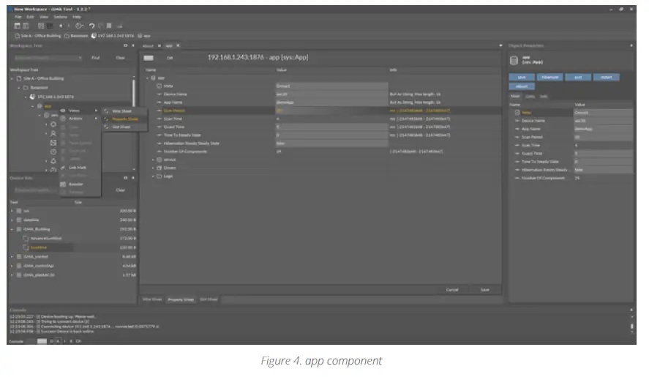
Task: Switch to Wire Sheet bottom tab
Action: pos(152,299)
